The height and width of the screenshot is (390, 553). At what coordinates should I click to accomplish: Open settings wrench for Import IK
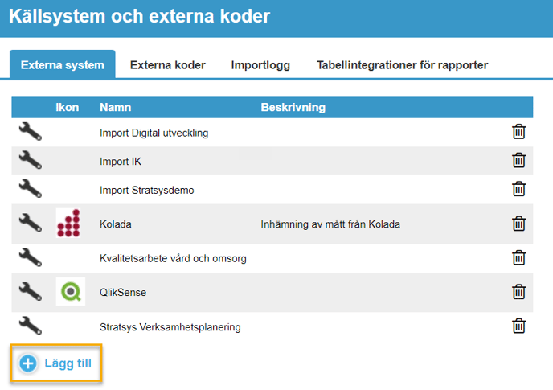click(30, 161)
